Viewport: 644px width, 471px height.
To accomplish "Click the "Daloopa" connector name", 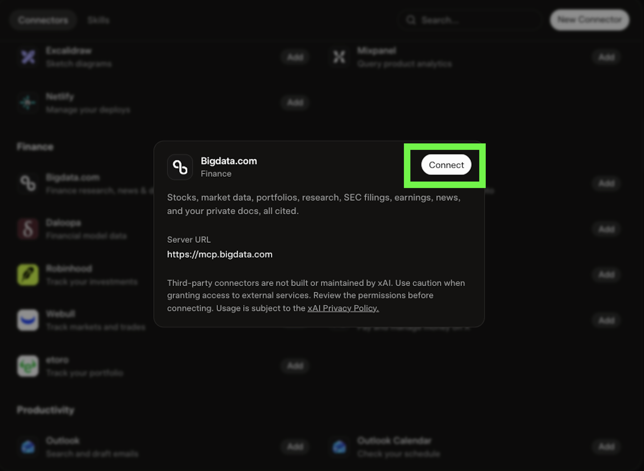I will point(64,223).
